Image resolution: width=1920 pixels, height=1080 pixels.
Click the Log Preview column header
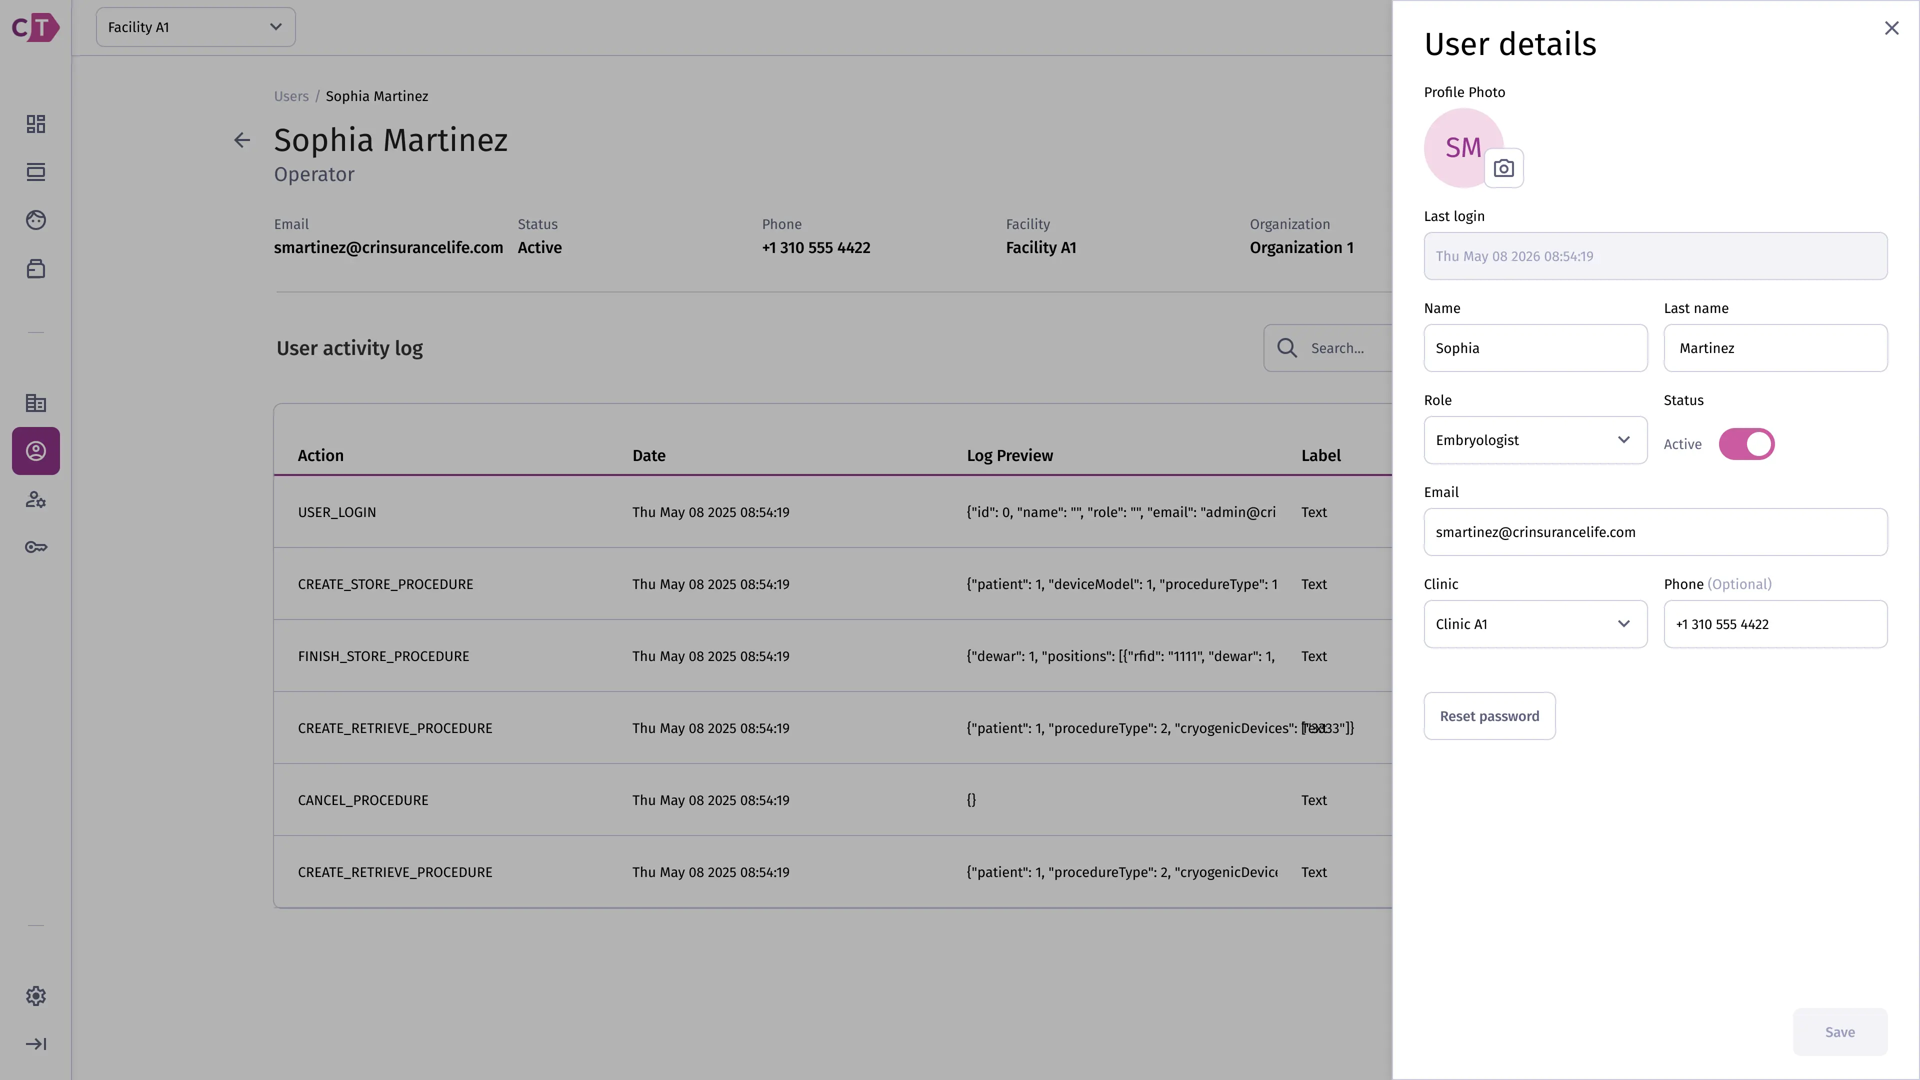click(1009, 455)
